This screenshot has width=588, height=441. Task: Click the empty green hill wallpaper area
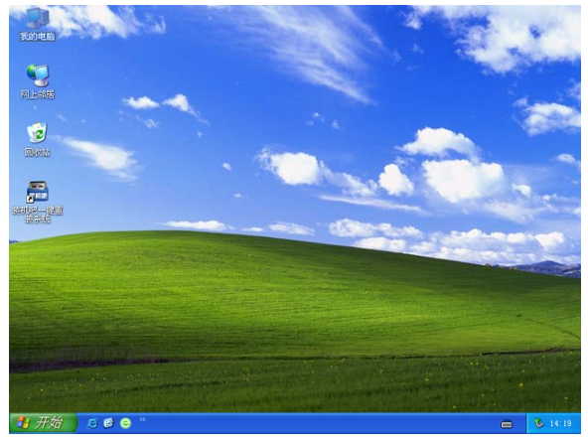[x=262, y=300]
